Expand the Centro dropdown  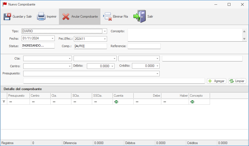click(69, 66)
